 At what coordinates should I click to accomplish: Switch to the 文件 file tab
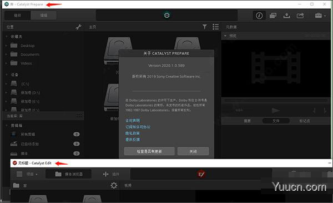point(276,121)
